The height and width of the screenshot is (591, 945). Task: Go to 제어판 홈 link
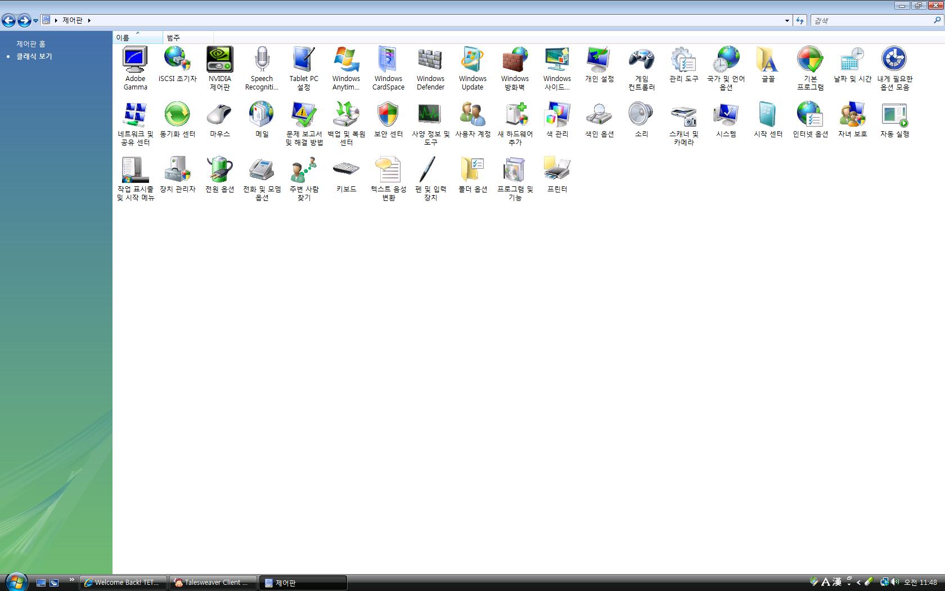pyautogui.click(x=31, y=44)
